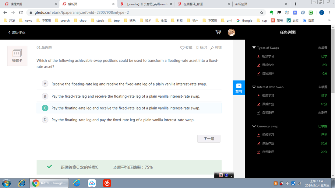The height and width of the screenshot is (188, 335).
Task: Collapse the Types of Swaps section
Action: pyautogui.click(x=254, y=47)
